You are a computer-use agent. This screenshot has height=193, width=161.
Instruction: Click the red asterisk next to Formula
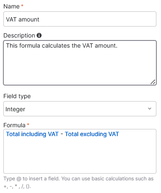tap(28, 124)
